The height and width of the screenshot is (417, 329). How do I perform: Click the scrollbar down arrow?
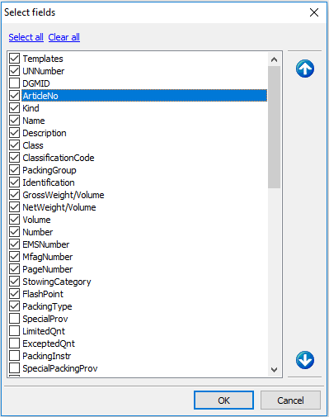click(274, 369)
